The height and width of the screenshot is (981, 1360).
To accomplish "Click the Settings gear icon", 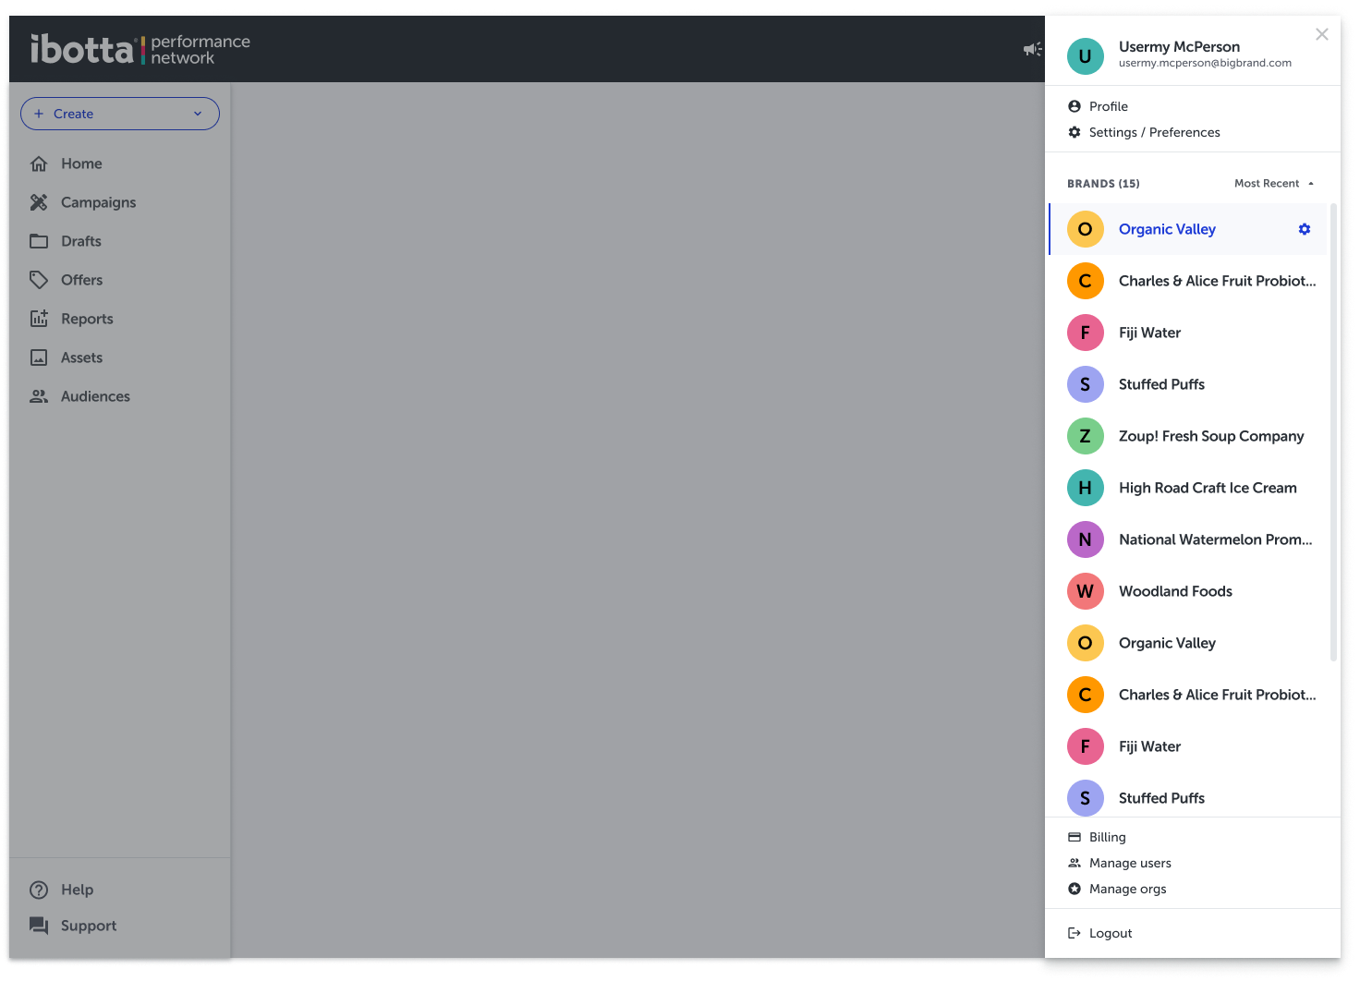I will tap(1075, 132).
